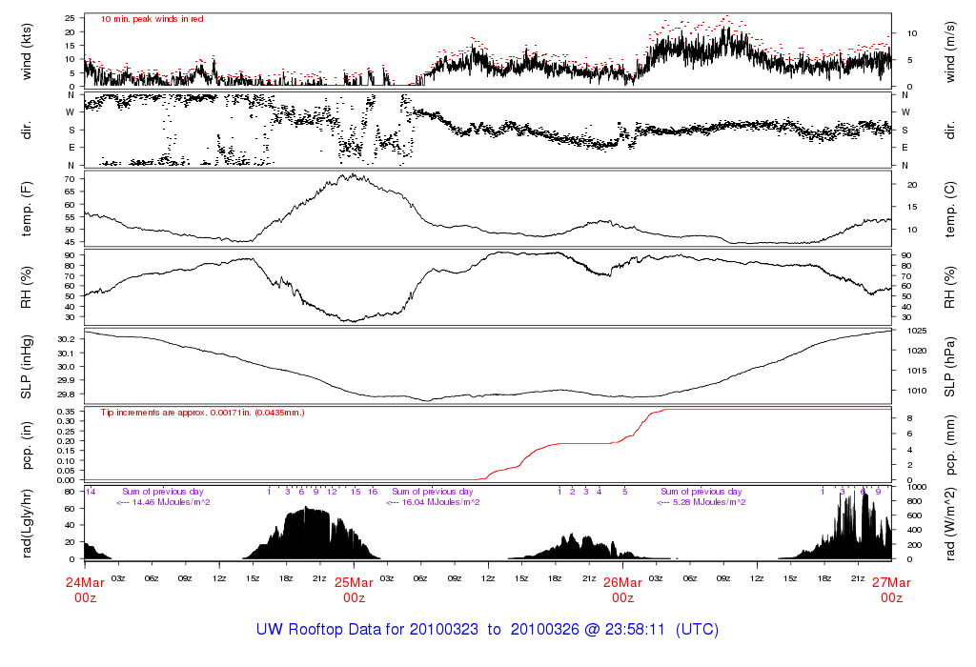This screenshot has height=667, width=976.
Task: Click the '30.1' tick on the SLP inHg axis
Action: pyautogui.click(x=67, y=354)
